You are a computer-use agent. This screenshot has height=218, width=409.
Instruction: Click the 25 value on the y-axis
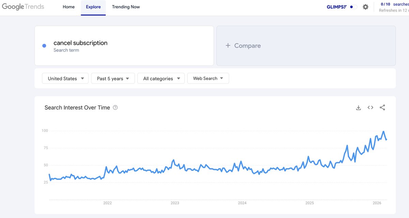click(x=46, y=182)
